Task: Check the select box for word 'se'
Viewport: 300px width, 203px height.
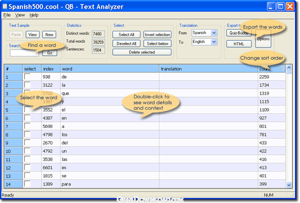Action: pyautogui.click(x=27, y=176)
